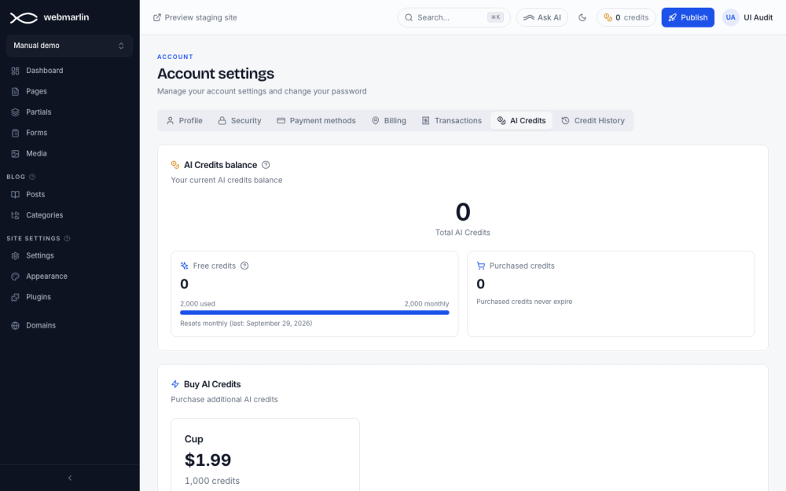Select the Cup $1.99 credit package

[265, 455]
